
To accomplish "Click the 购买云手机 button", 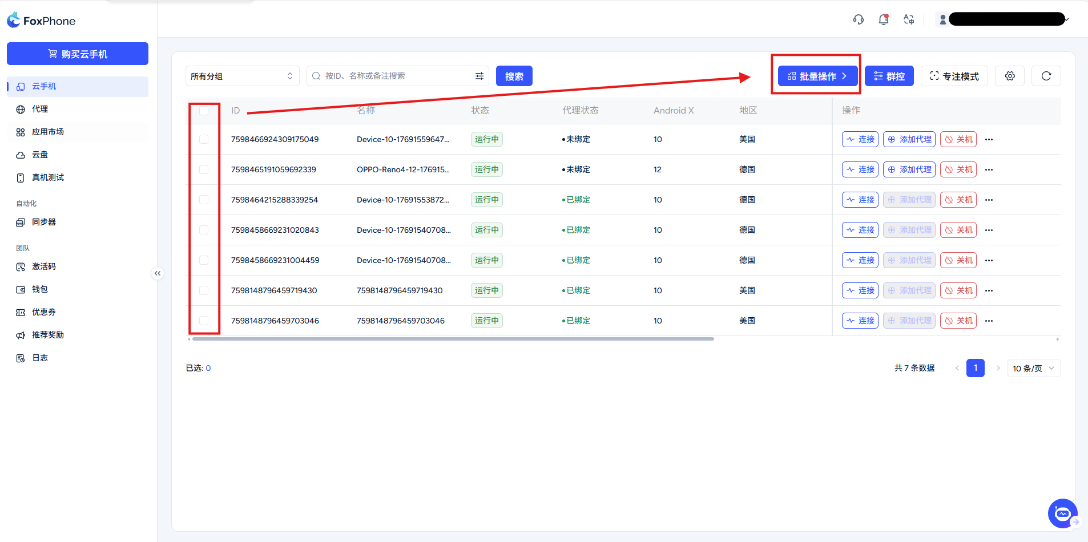I will [x=78, y=54].
